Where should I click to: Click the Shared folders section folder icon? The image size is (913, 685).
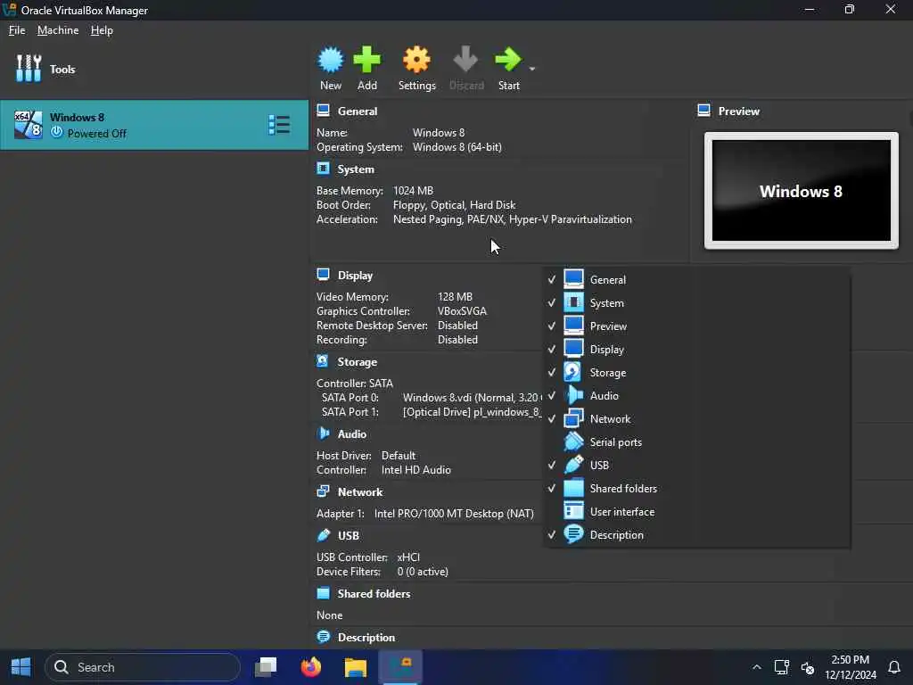pos(323,593)
